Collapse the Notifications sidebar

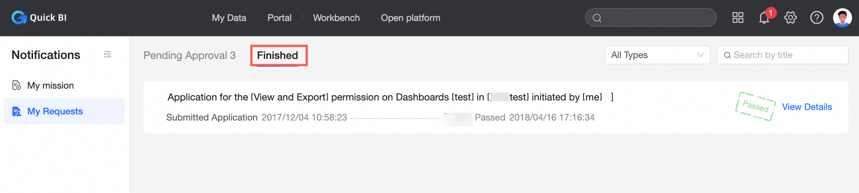(x=107, y=55)
